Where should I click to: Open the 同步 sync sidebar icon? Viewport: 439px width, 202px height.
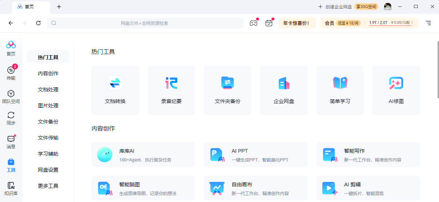pos(11,118)
